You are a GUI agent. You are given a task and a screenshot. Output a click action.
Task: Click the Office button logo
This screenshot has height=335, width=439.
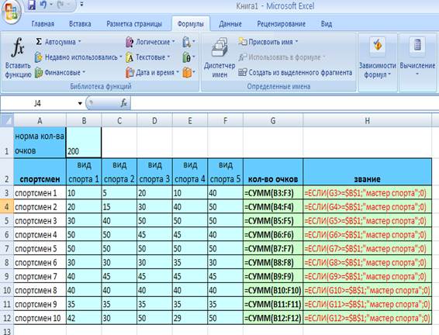coord(11,11)
